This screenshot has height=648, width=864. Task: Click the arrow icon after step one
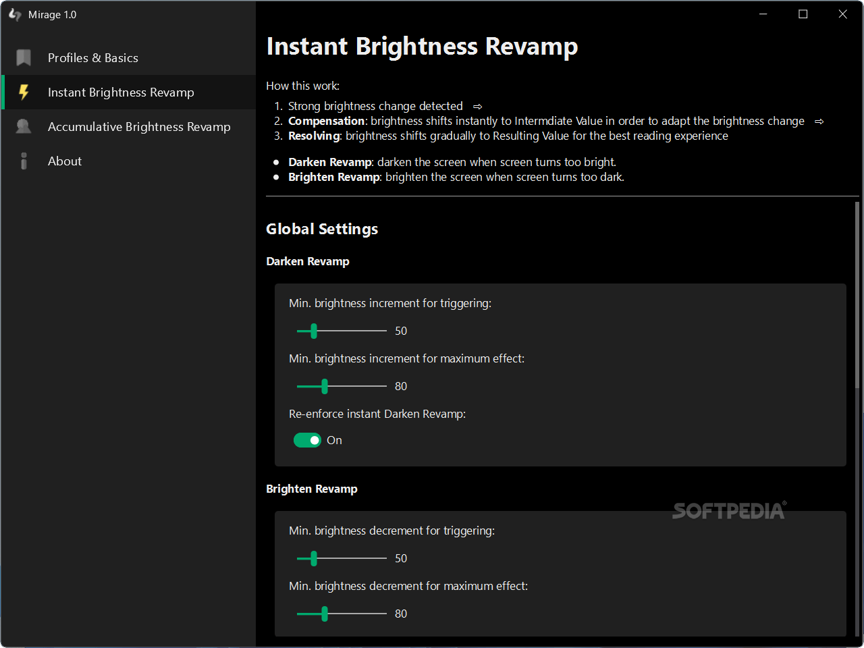click(x=478, y=106)
